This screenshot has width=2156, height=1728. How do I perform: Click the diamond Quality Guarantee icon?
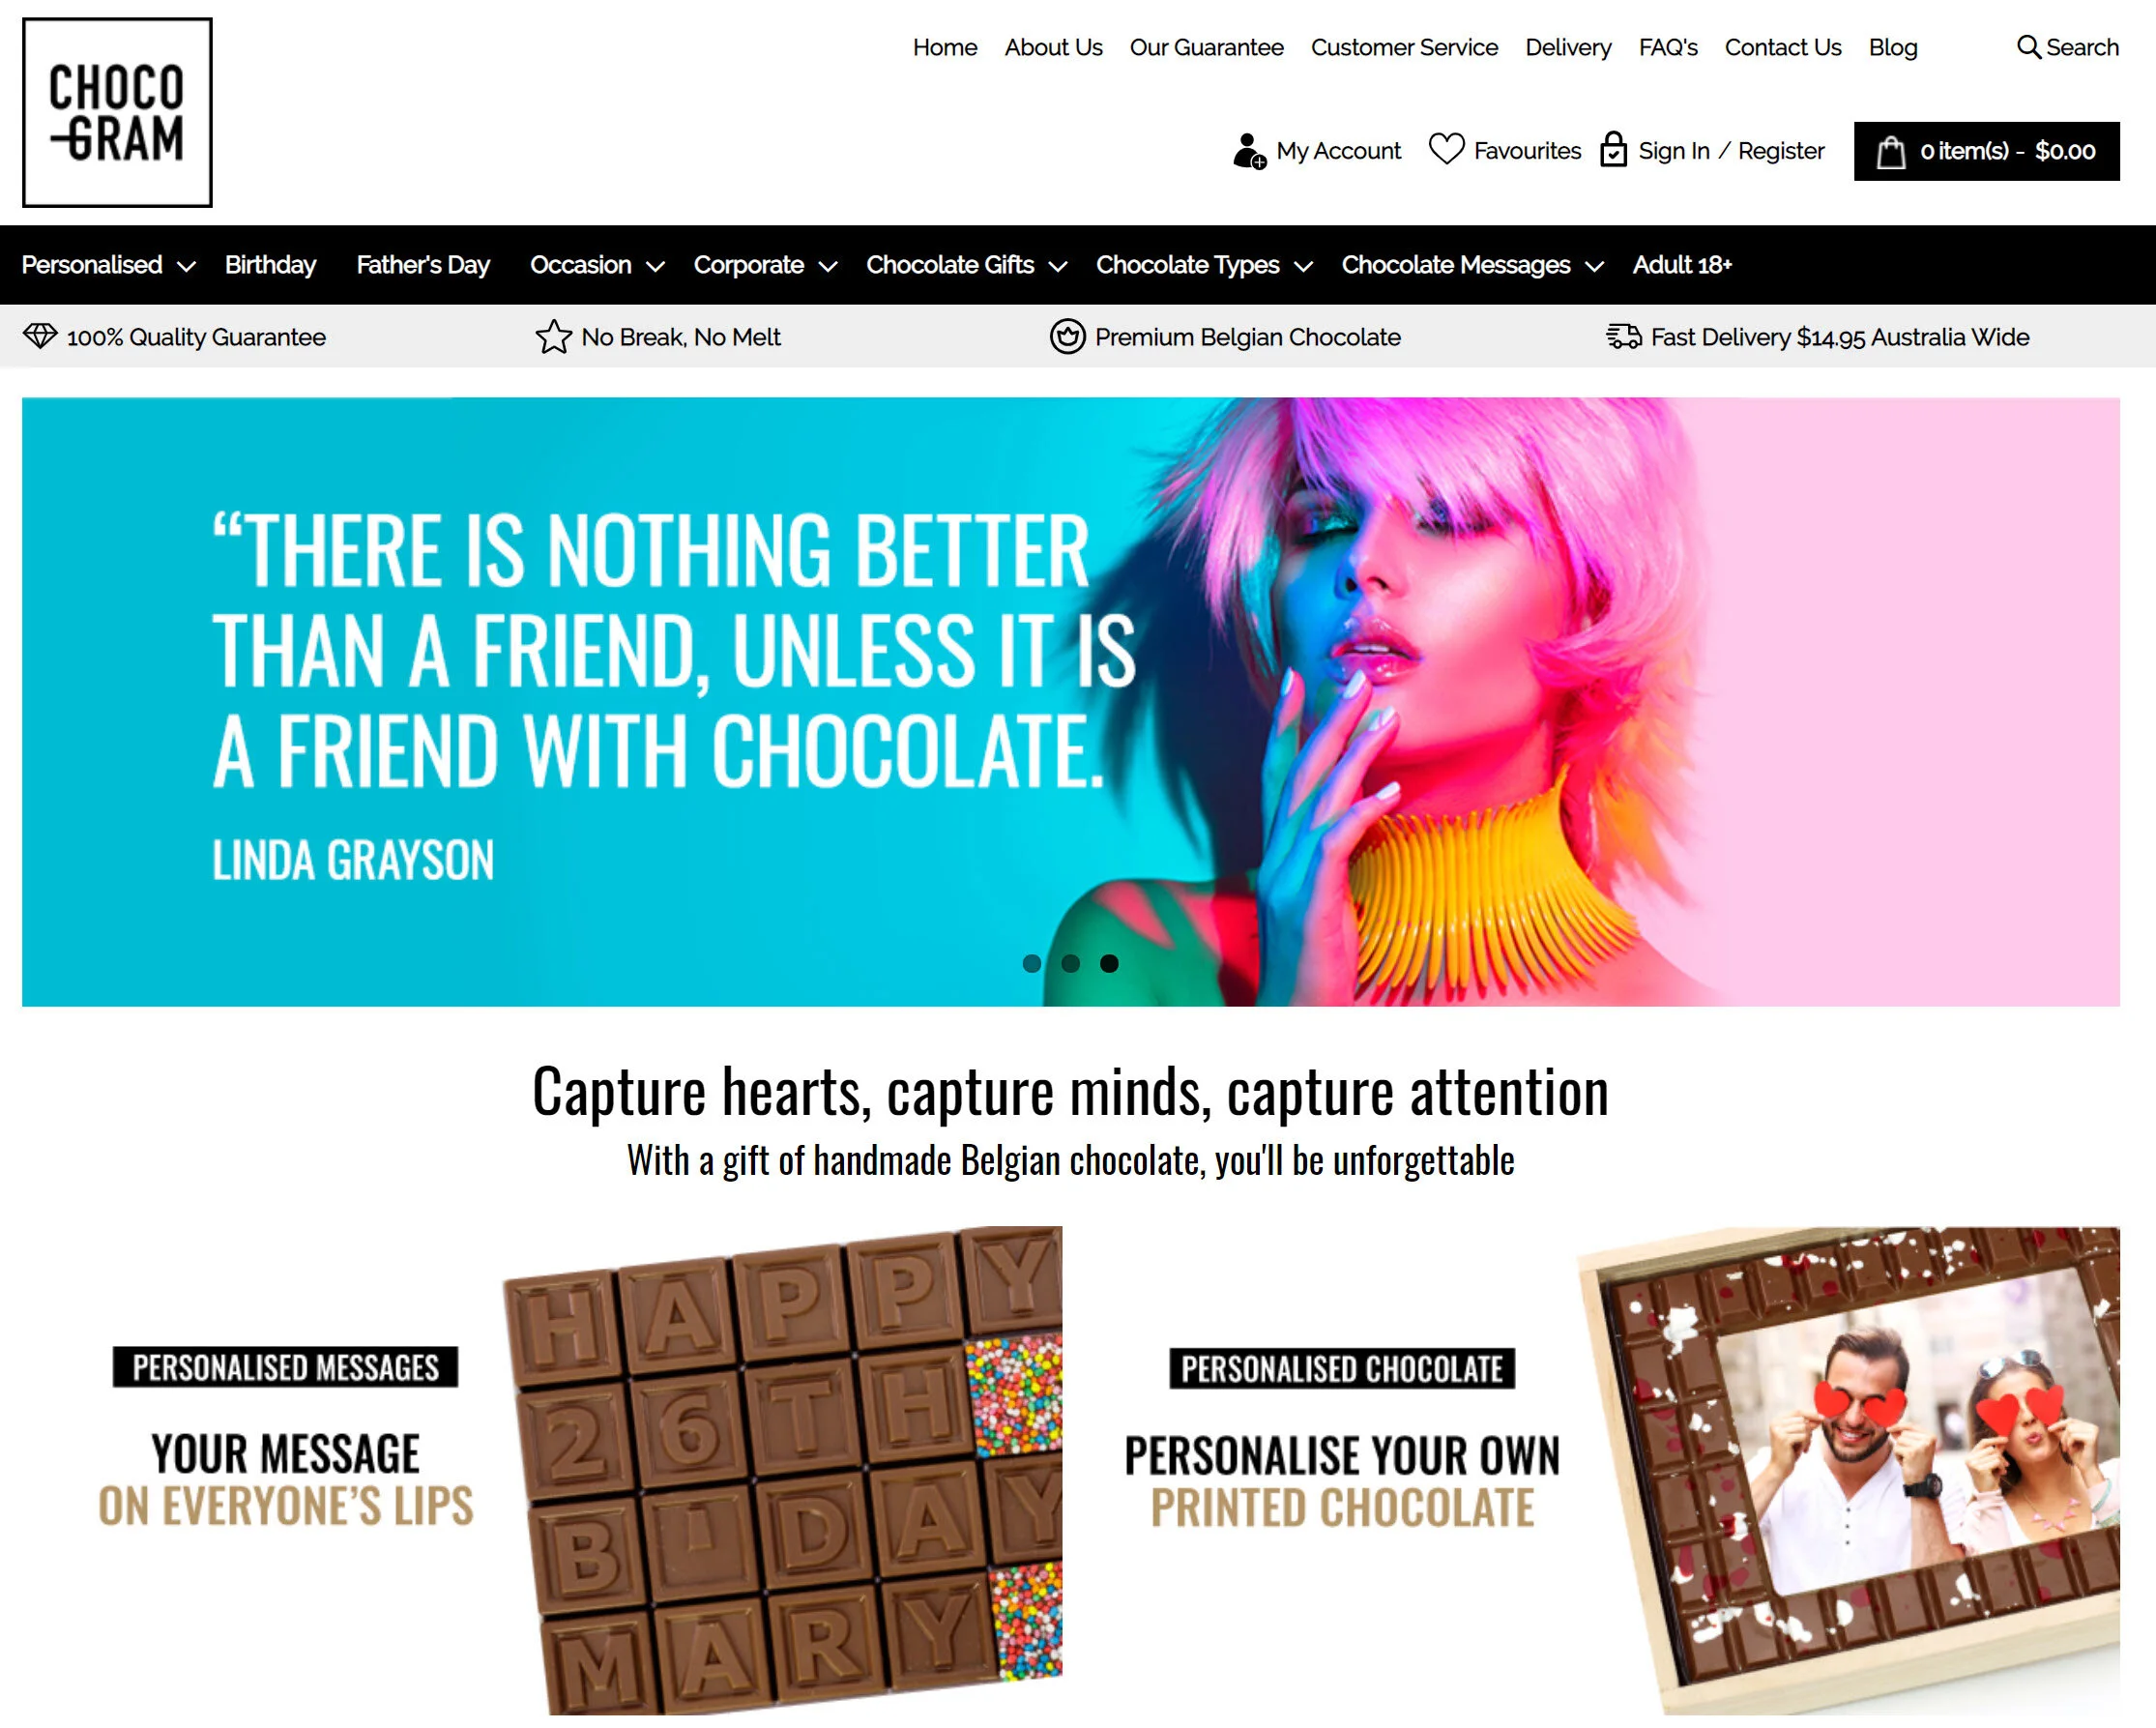tap(40, 336)
